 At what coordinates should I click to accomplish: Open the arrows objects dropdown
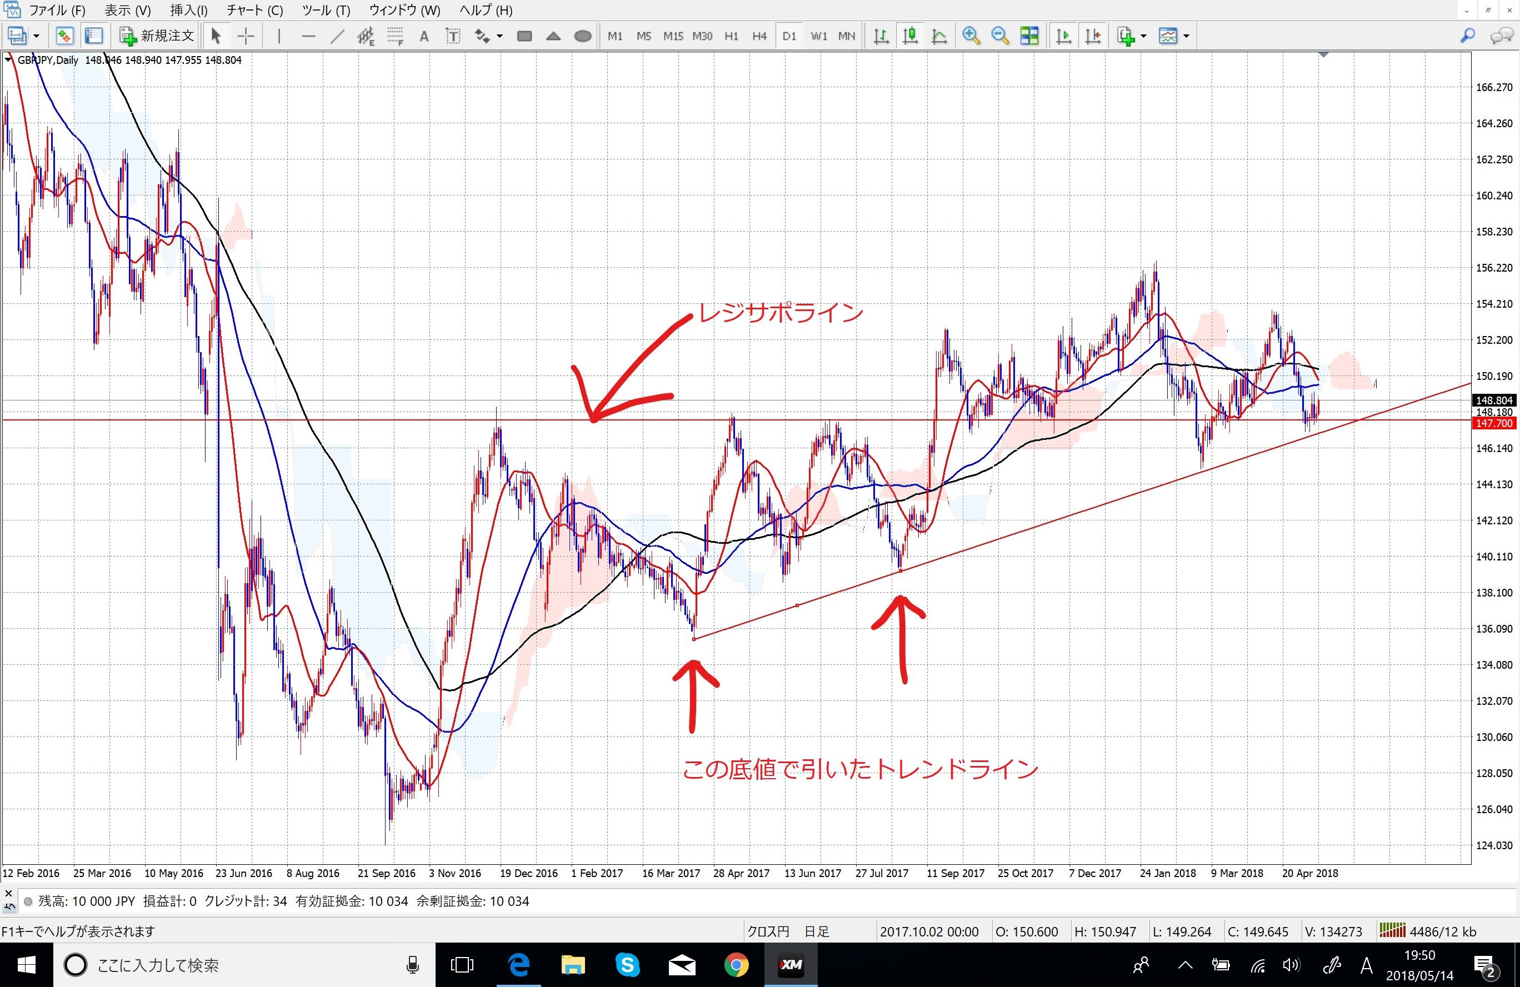click(499, 37)
